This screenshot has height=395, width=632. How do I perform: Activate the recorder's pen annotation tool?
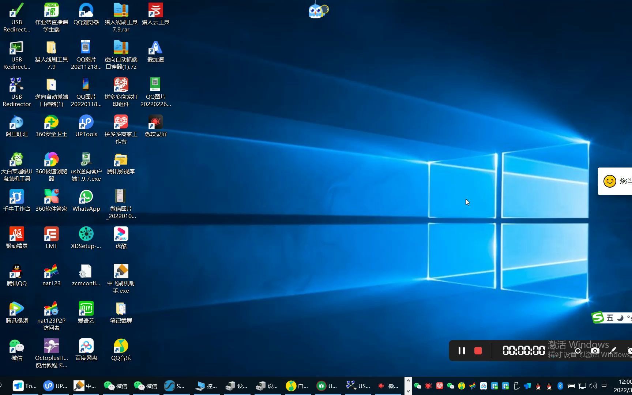[613, 350]
